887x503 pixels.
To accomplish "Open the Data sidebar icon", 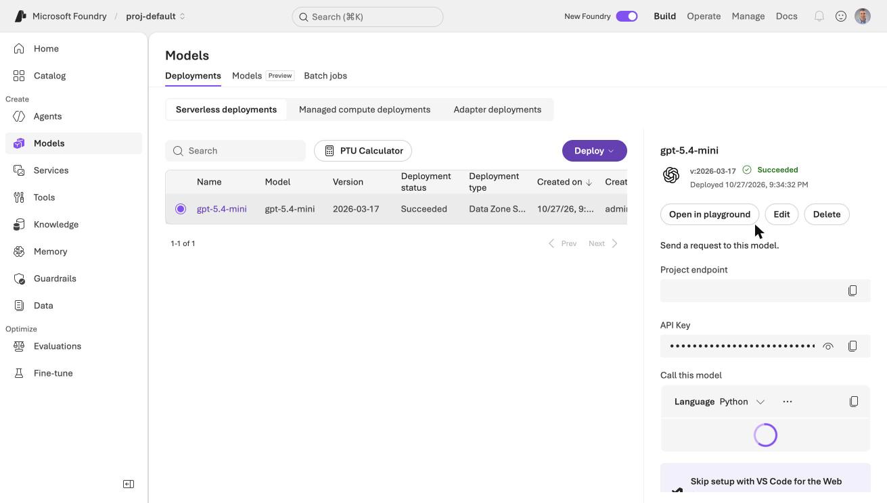I will click(x=19, y=306).
